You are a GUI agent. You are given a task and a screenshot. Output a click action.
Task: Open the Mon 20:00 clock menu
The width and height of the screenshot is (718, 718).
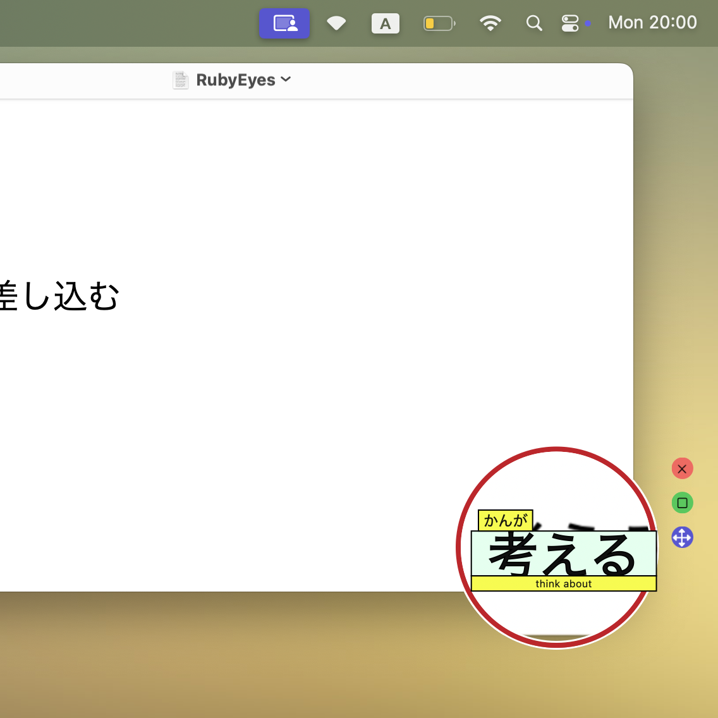[652, 23]
